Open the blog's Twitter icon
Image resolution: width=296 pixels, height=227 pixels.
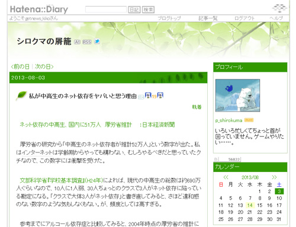pos(97,41)
